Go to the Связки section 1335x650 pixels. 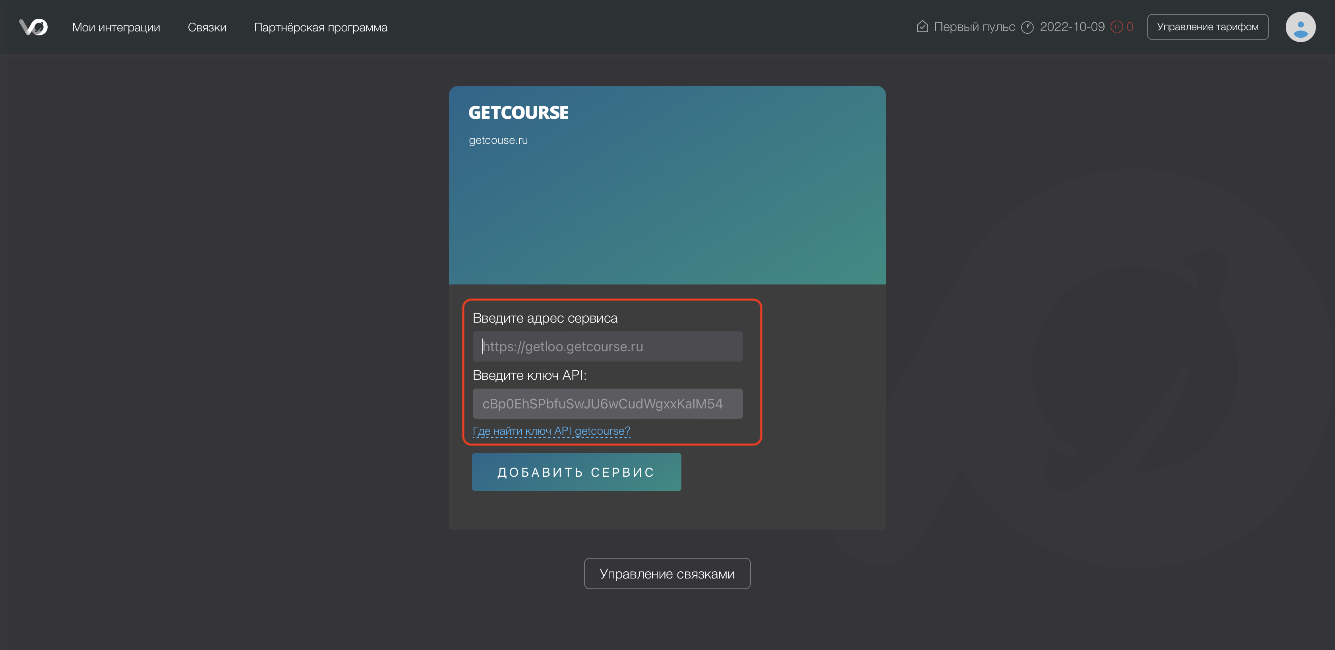(x=207, y=27)
